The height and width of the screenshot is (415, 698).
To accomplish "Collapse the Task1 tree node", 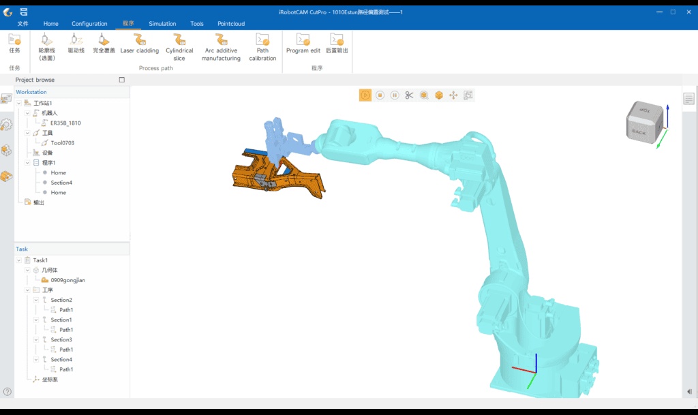I will point(18,260).
